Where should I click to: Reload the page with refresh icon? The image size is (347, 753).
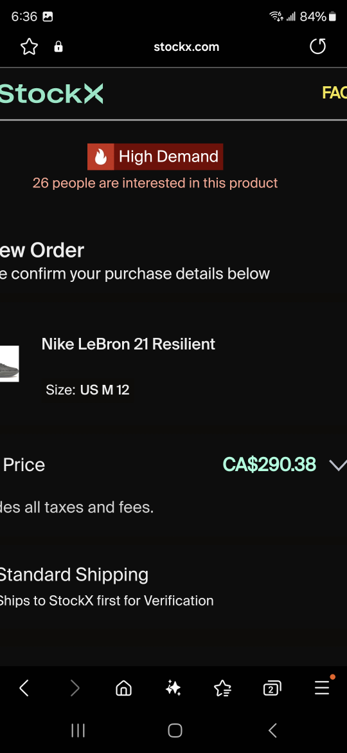(317, 46)
